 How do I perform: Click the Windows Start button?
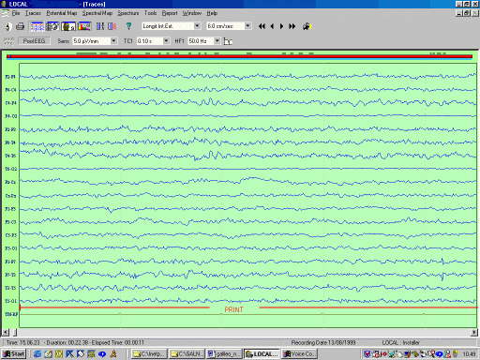click(13, 354)
